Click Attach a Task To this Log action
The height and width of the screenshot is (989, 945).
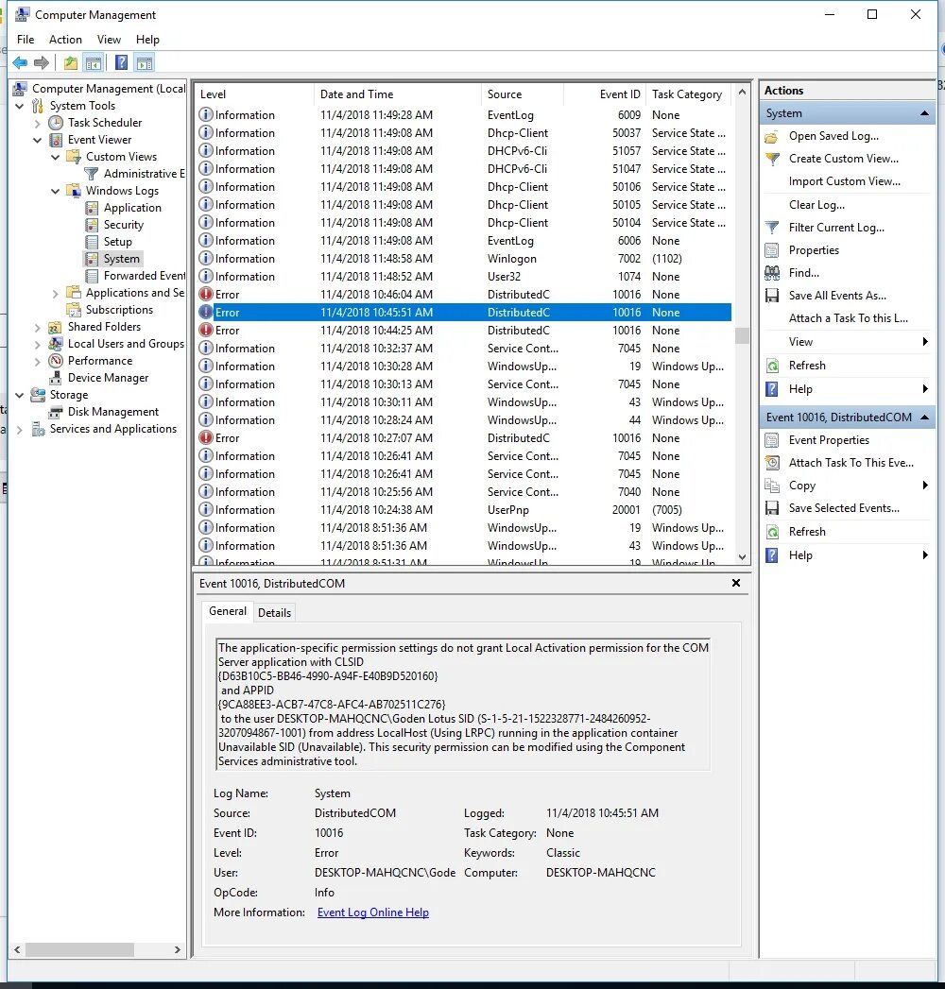coord(848,318)
